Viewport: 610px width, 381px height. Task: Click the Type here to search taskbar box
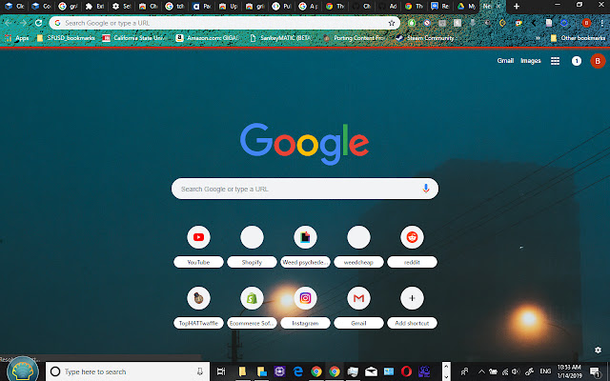tap(128, 371)
